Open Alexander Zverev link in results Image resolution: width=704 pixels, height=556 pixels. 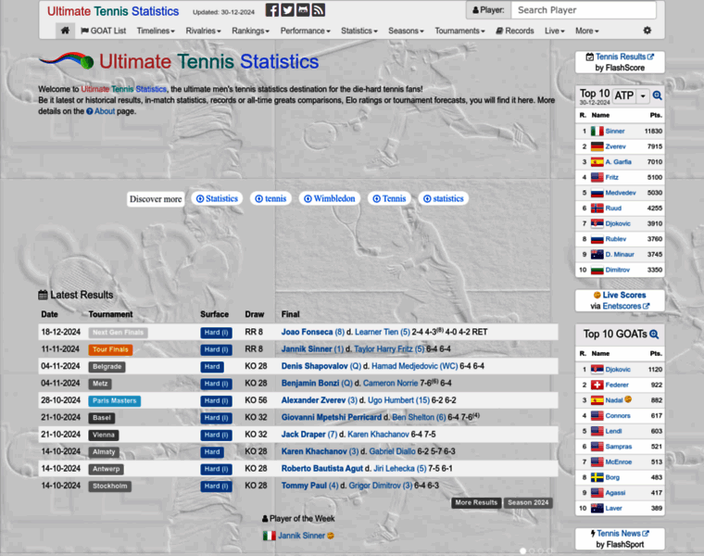(x=313, y=400)
